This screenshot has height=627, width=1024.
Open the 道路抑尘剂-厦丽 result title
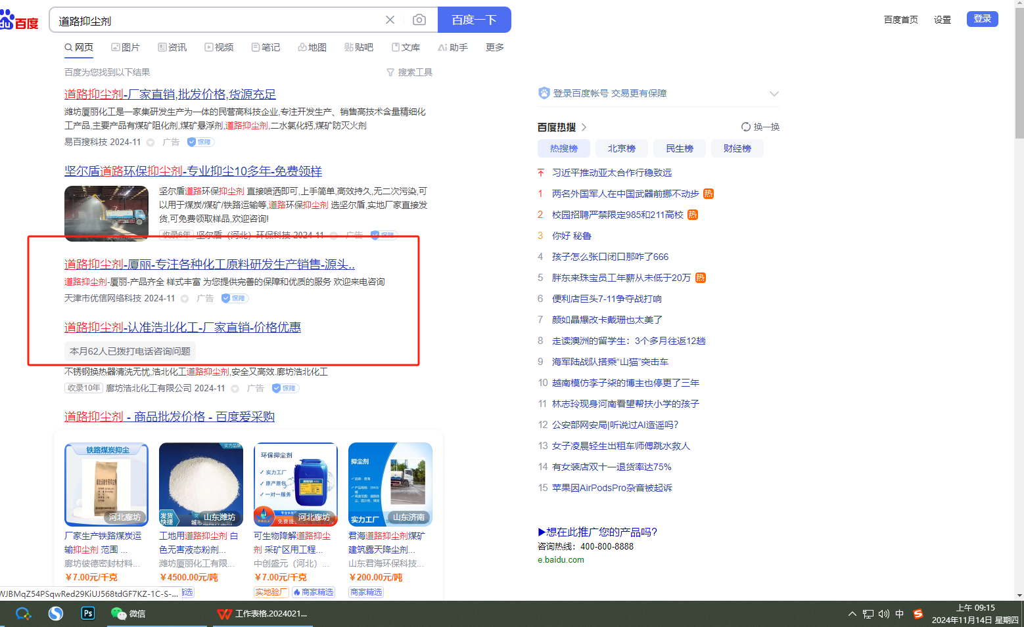click(x=210, y=265)
